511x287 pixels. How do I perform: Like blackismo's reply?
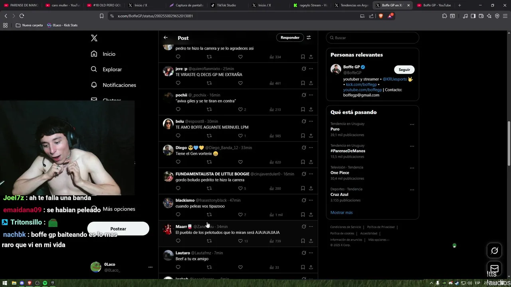click(240, 214)
